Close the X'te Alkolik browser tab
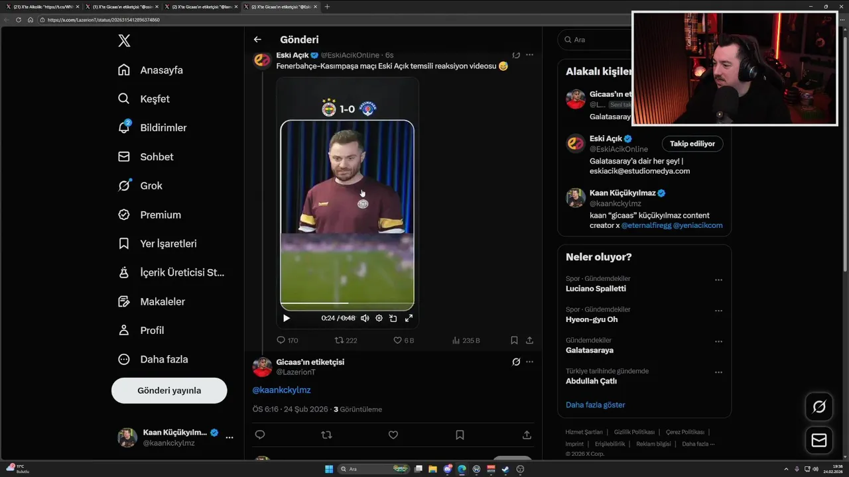The width and height of the screenshot is (849, 477). pyautogui.click(x=77, y=7)
